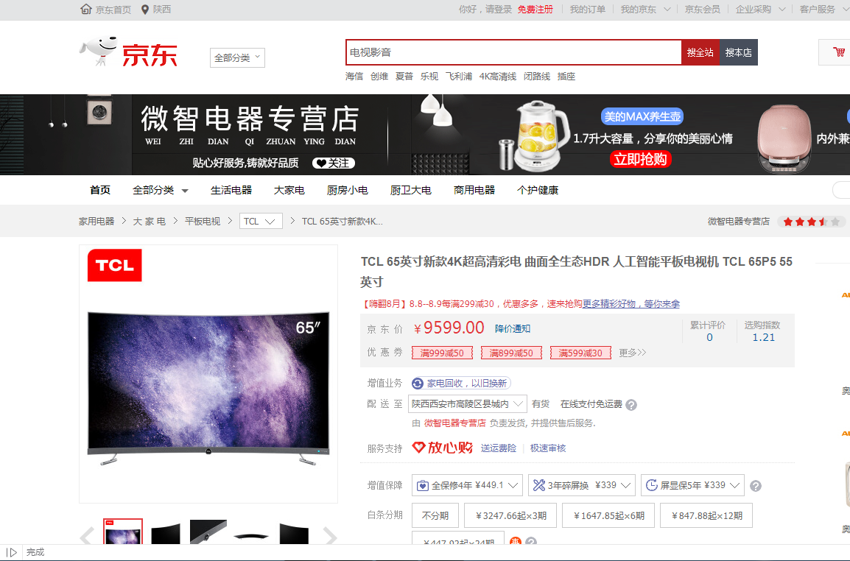Go to store 首页 tab
Screen dimensions: 850x561
(99, 190)
